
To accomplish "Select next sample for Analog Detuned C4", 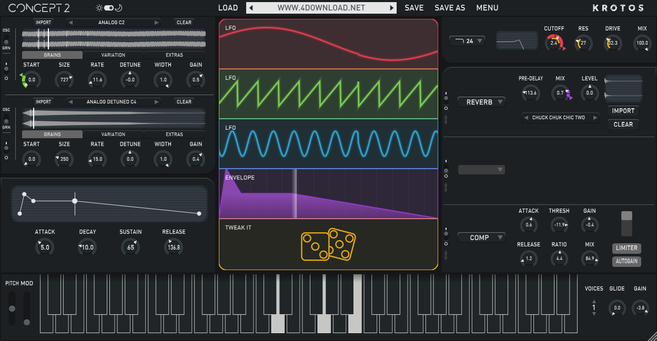I will tap(156, 102).
